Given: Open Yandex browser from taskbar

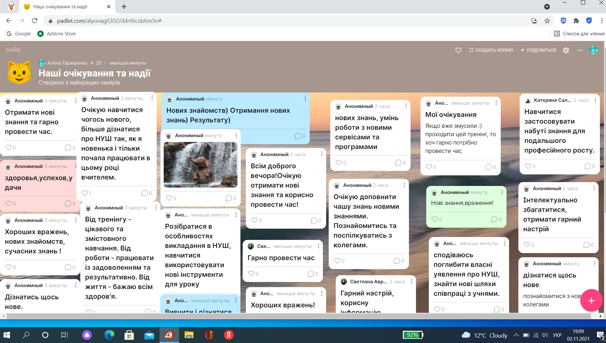Looking at the screenshot, I should tap(229, 335).
